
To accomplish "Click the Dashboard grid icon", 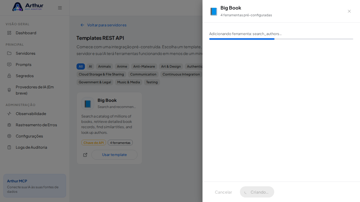I will (9, 33).
